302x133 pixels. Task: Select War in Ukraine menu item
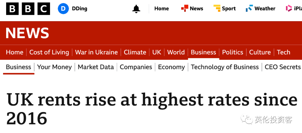pyautogui.click(x=96, y=52)
